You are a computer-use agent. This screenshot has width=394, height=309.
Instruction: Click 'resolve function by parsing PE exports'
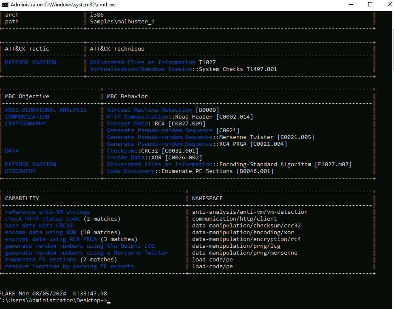69,266
